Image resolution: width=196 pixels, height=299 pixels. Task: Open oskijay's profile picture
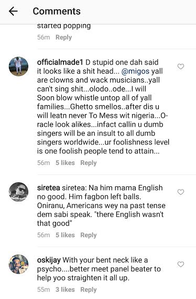[x=18, y=264]
